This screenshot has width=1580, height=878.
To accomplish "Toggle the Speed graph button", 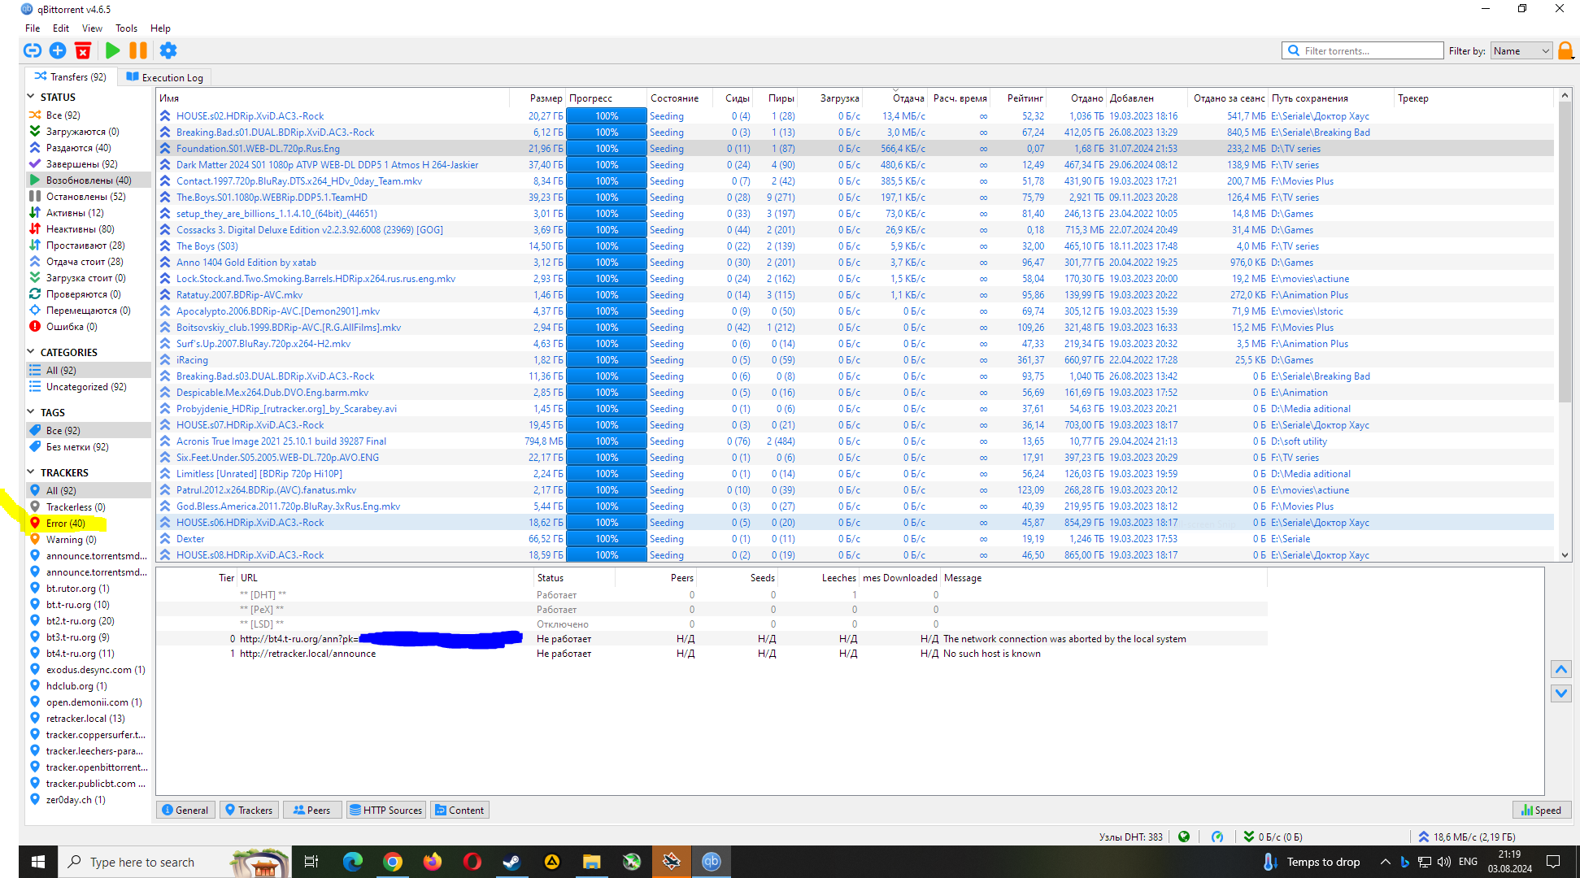I will pyautogui.click(x=1542, y=810).
